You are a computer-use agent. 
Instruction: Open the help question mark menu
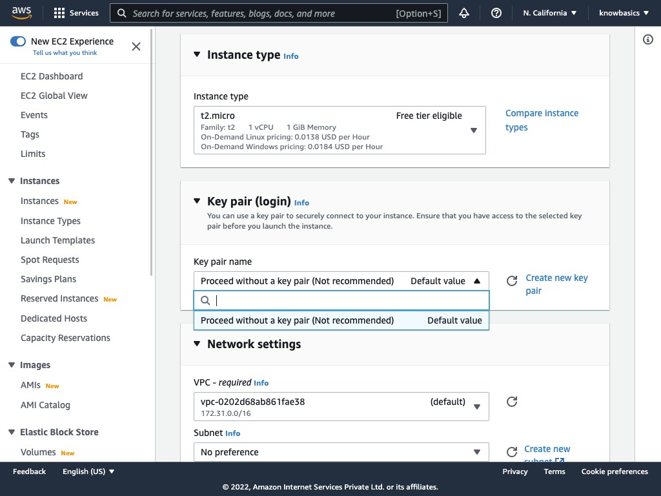tap(496, 13)
